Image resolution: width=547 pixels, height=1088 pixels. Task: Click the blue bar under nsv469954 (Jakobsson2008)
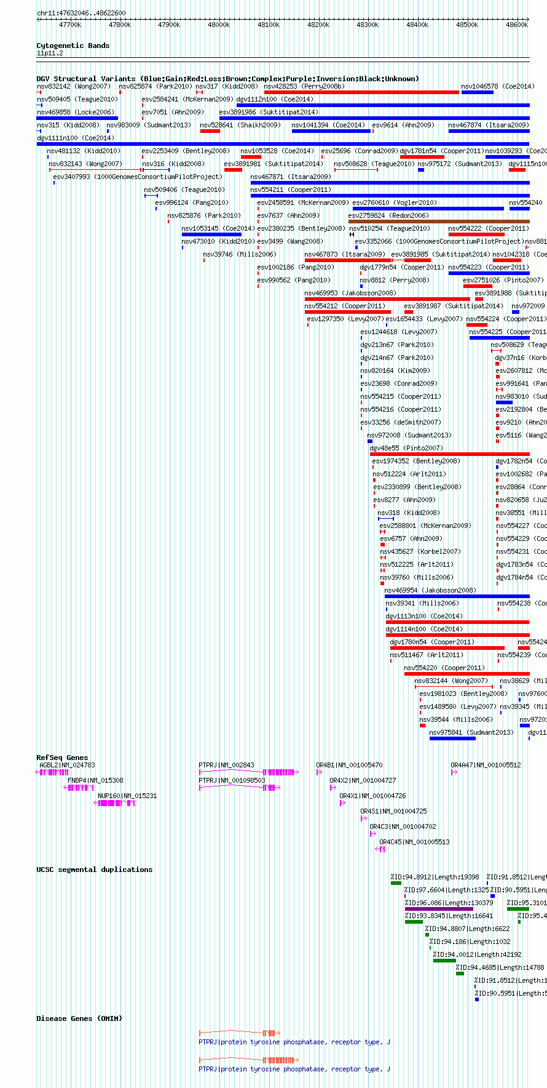pyautogui.click(x=457, y=596)
